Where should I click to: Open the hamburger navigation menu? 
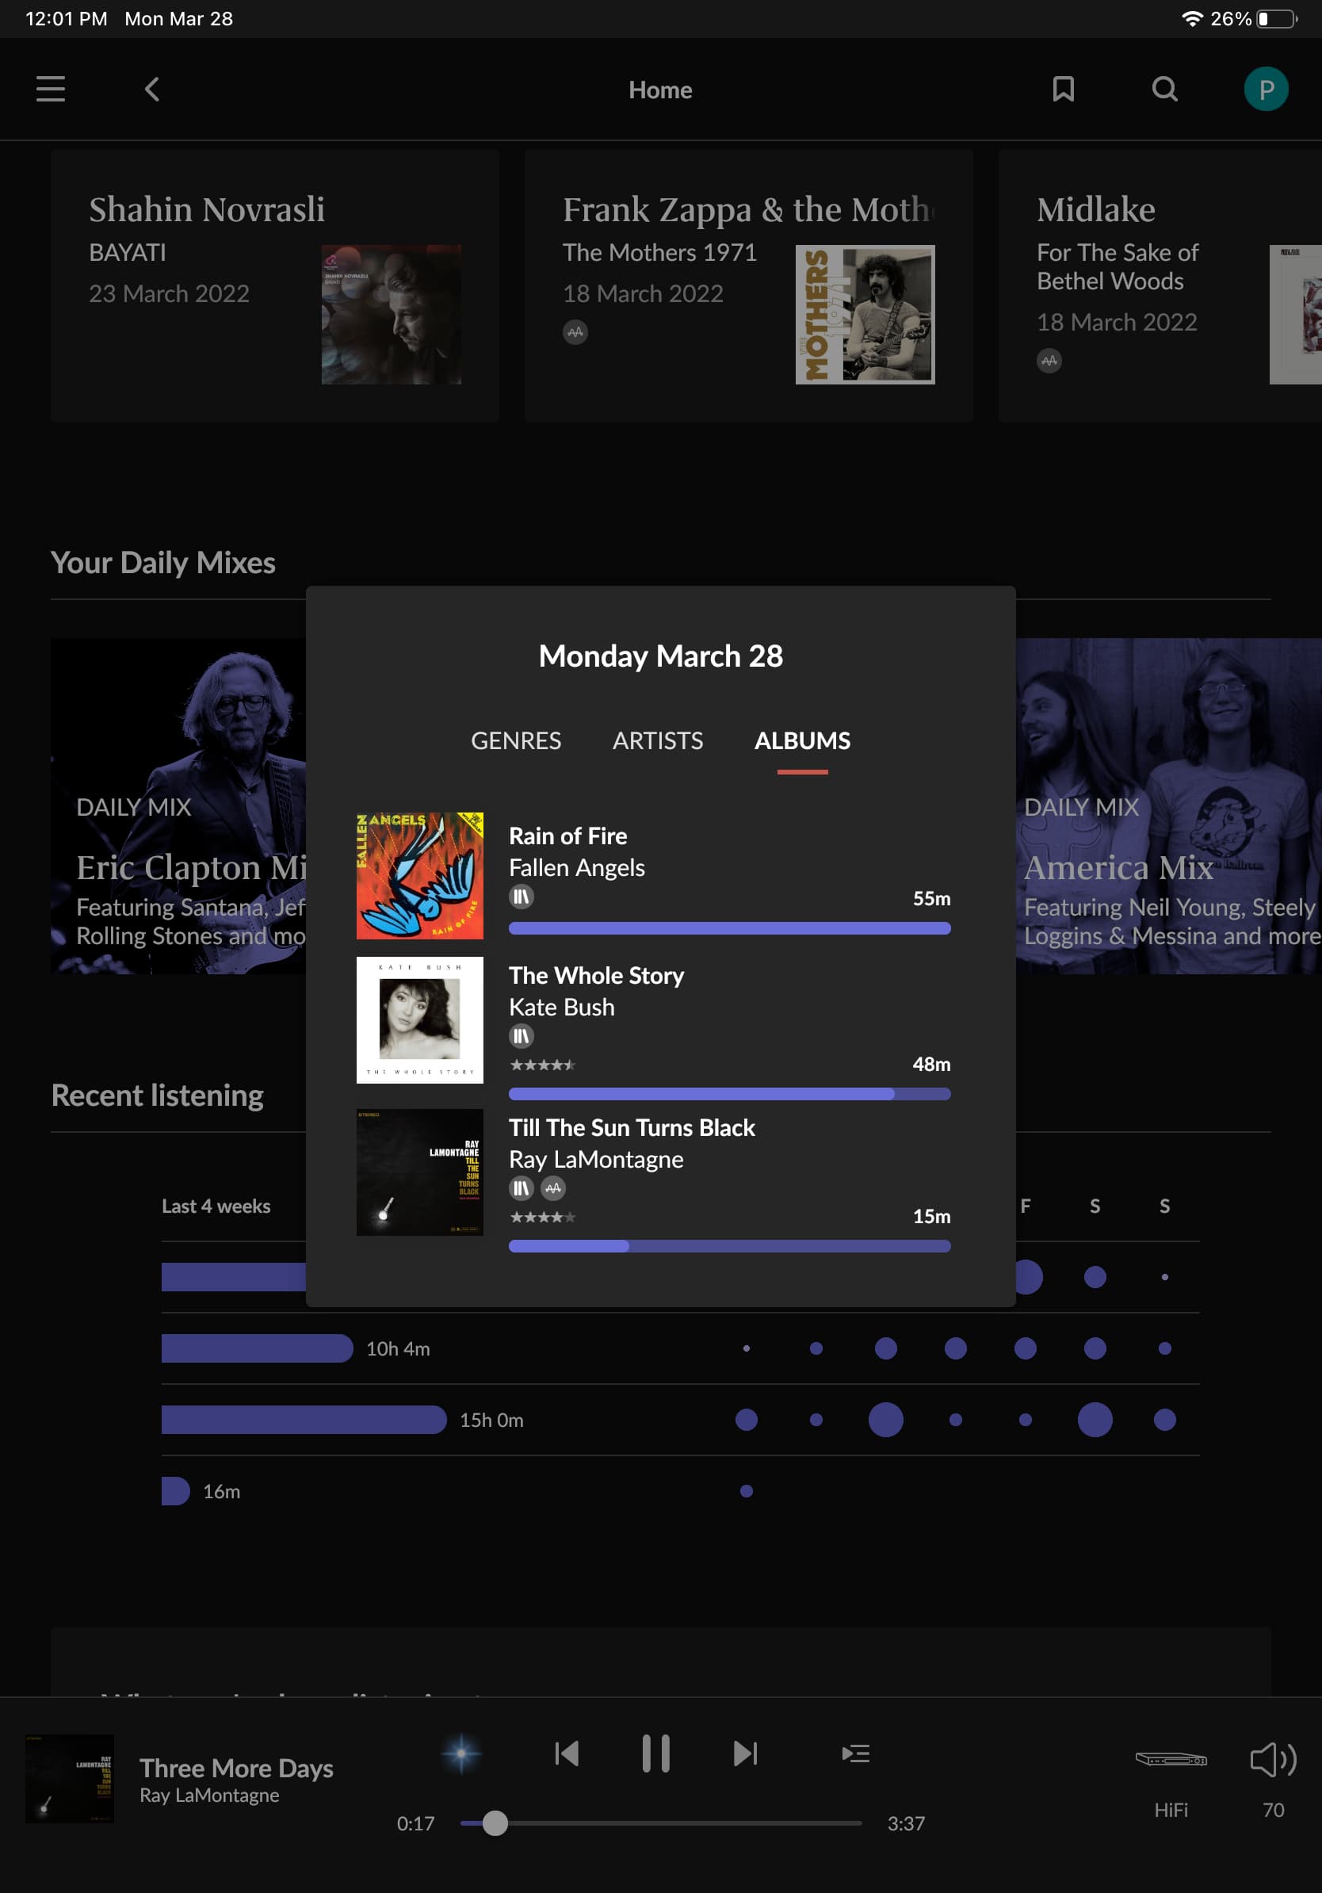pos(50,89)
